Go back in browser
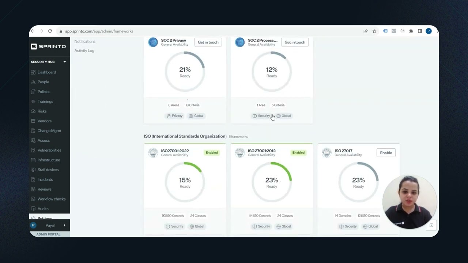The image size is (468, 263). coord(33,31)
